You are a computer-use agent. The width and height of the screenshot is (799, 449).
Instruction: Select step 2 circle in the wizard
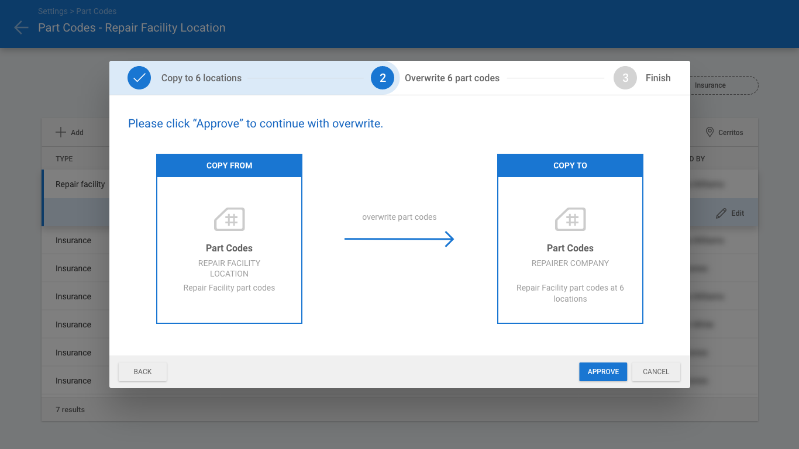(383, 78)
